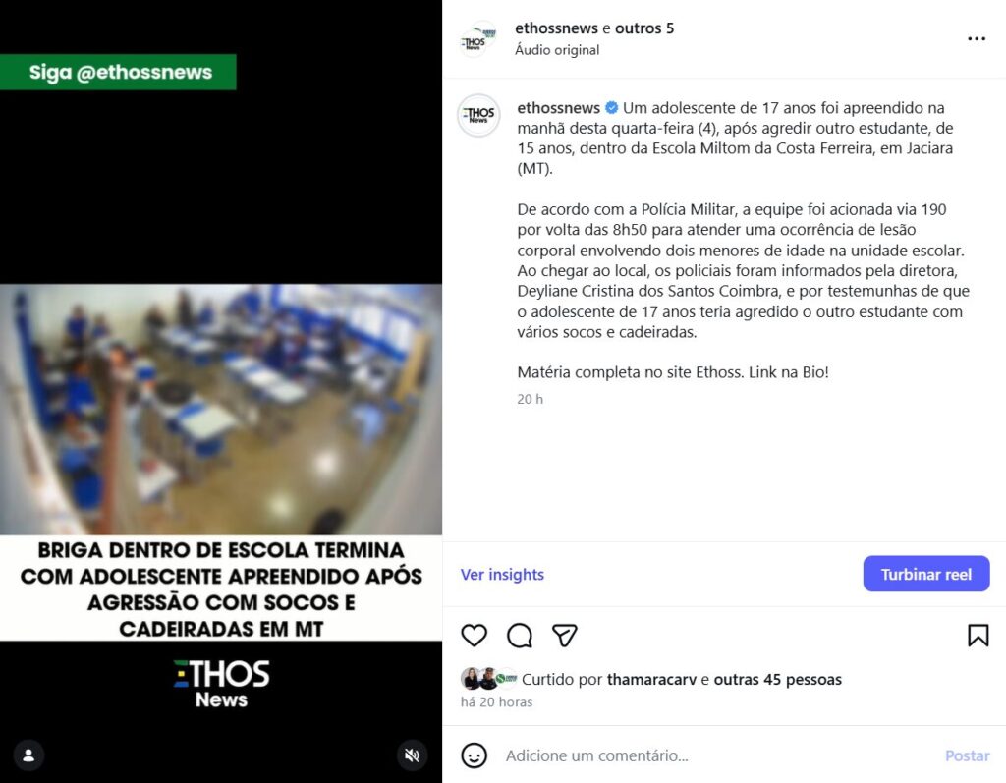This screenshot has width=1006, height=783.
Task: Save the post with the bookmark icon
Action: 978,636
